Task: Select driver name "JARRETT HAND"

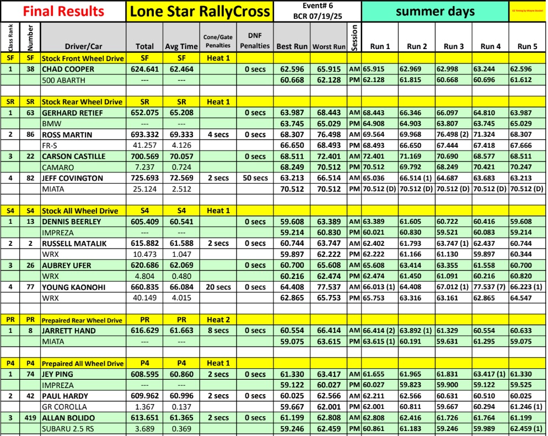Action: tap(68, 331)
